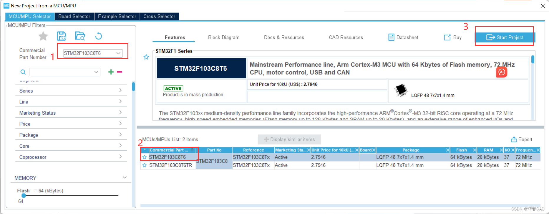Hide the I/O column with X
The height and width of the screenshot is (214, 549).
pos(512,150)
